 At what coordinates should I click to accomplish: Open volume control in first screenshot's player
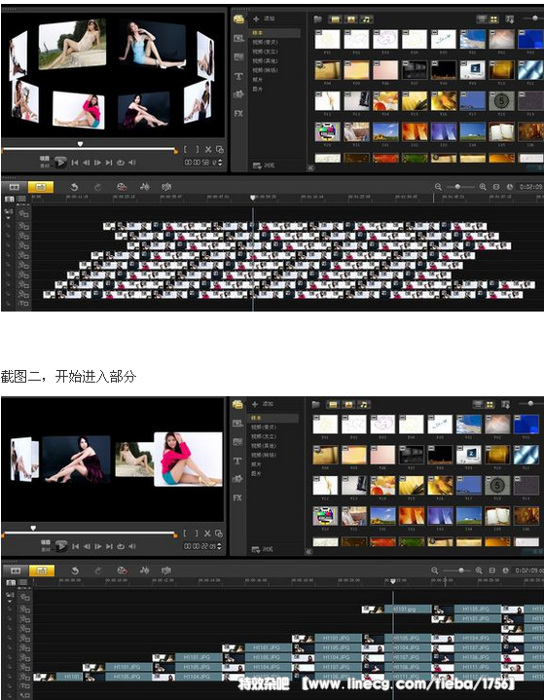132,163
